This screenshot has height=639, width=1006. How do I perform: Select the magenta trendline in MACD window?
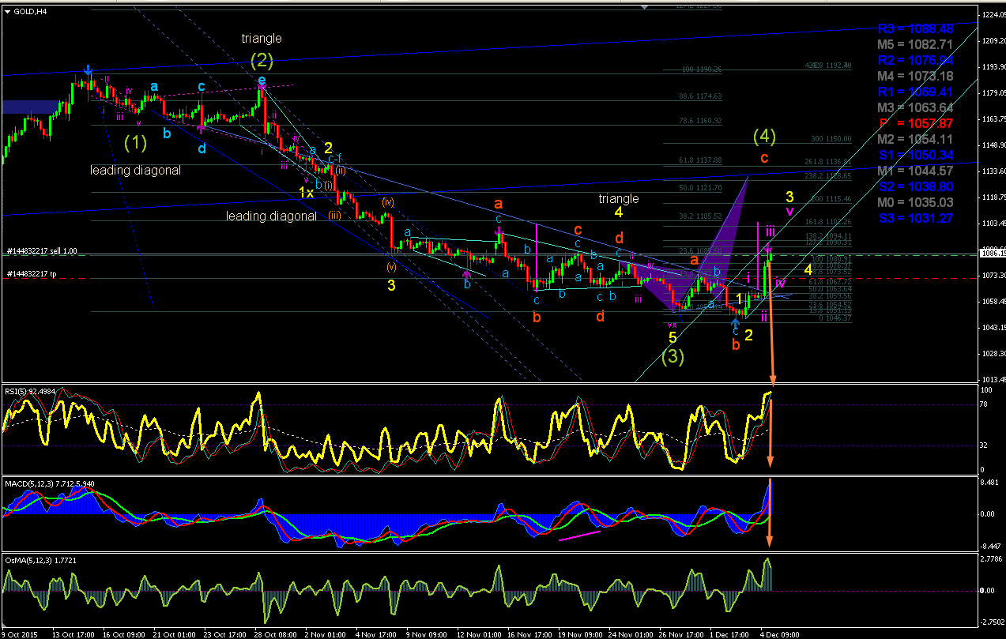click(579, 536)
